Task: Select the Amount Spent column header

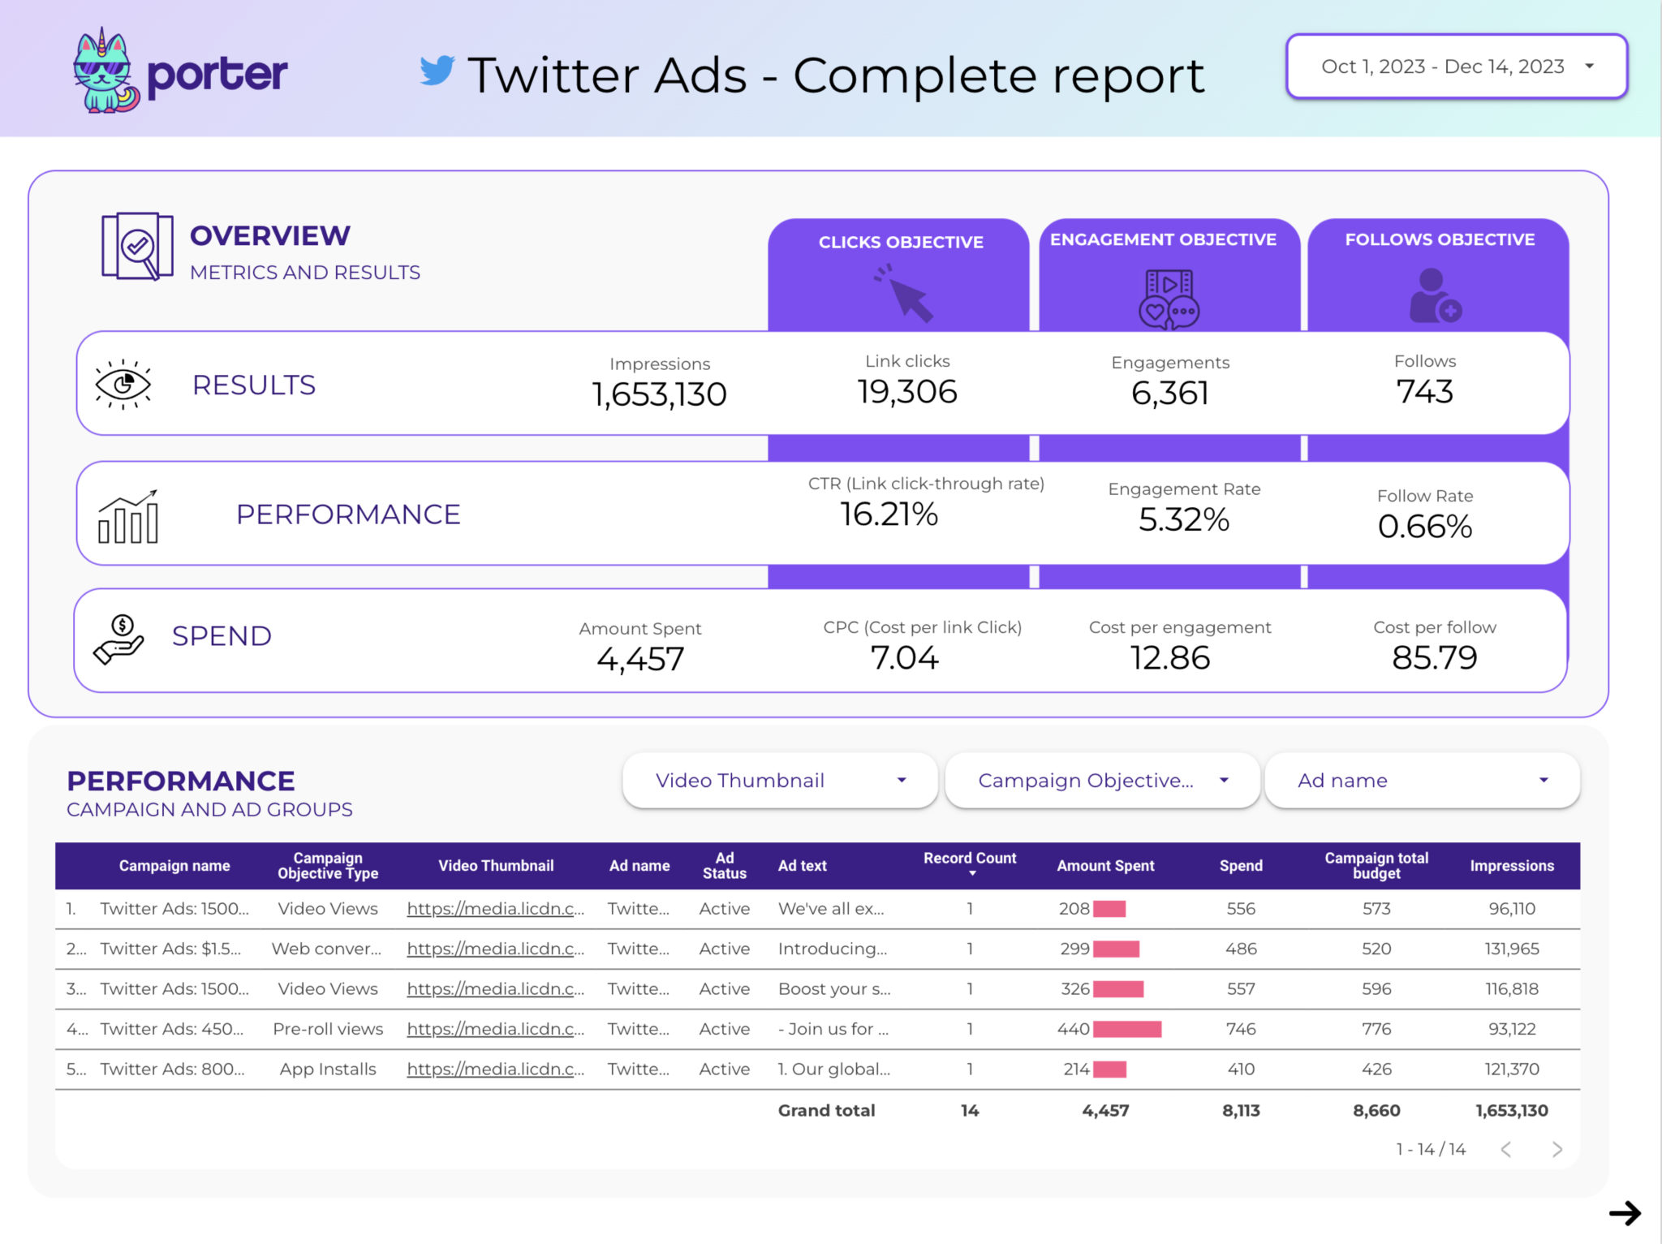Action: pos(1105,865)
